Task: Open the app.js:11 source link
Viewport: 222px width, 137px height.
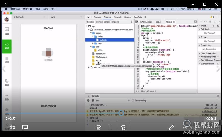Action: pos(211,105)
